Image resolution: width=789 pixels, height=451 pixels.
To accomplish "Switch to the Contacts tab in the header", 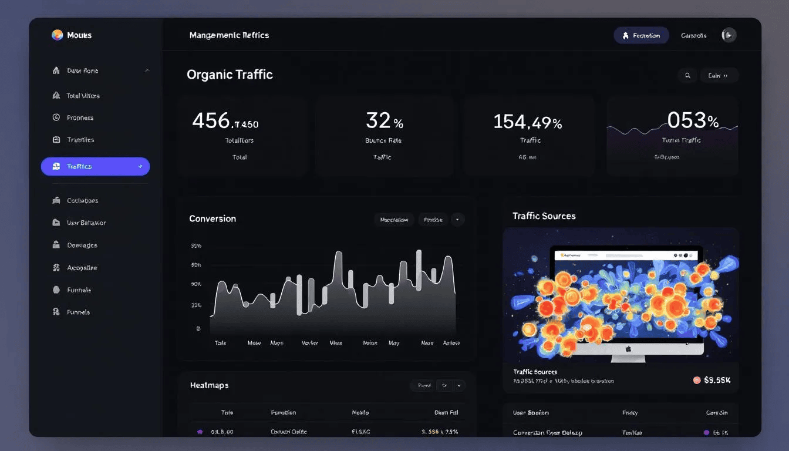I will pyautogui.click(x=693, y=35).
